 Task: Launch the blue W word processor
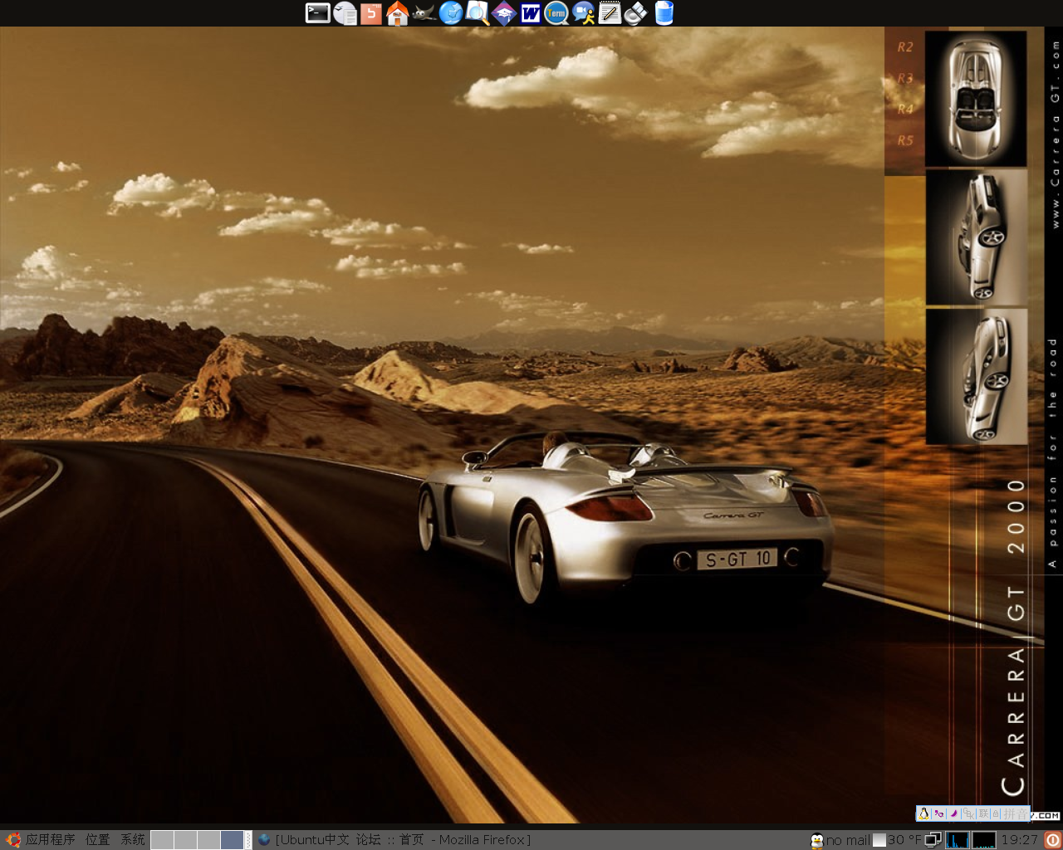[x=531, y=12]
